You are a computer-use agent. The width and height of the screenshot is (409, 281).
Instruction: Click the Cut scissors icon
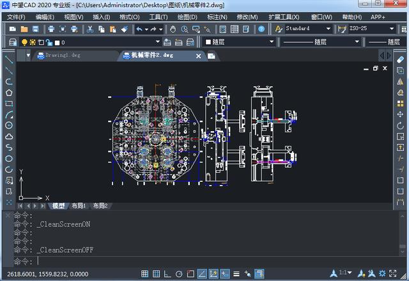(90, 29)
